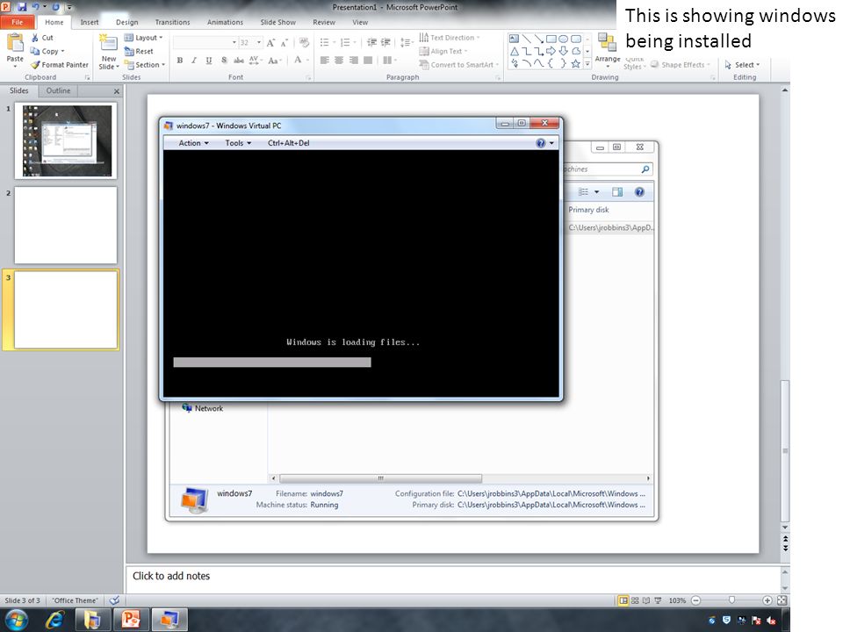Viewport: 843px width, 632px height.
Task: Choose the 5-Point Star shape
Action: [x=576, y=63]
